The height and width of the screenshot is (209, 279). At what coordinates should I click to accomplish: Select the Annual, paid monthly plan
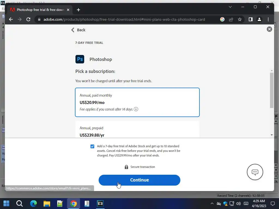(137, 102)
